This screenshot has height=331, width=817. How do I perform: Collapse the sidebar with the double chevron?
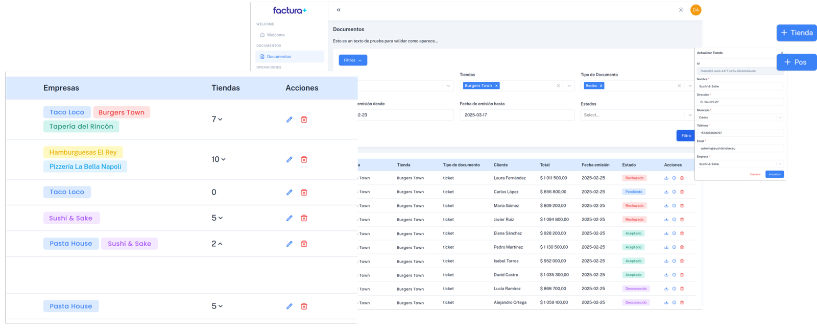(339, 10)
